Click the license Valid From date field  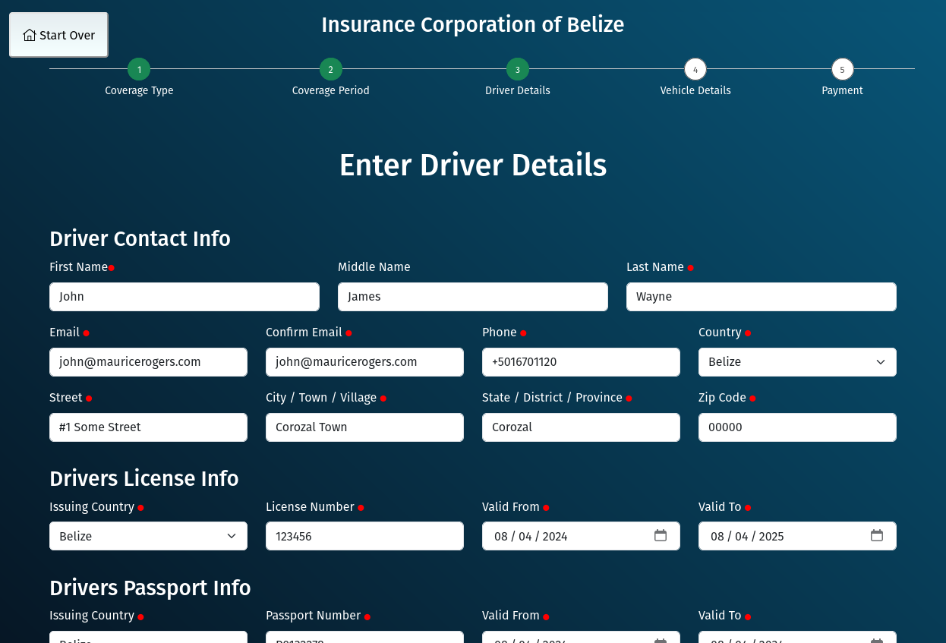pyautogui.click(x=581, y=536)
